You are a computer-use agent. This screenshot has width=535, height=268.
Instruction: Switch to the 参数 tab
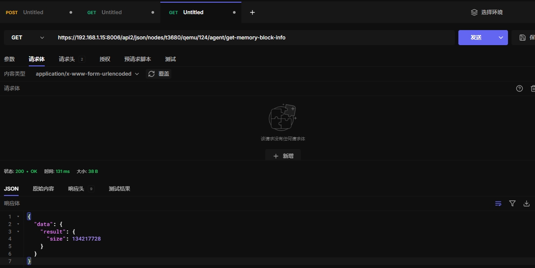[x=9, y=59]
